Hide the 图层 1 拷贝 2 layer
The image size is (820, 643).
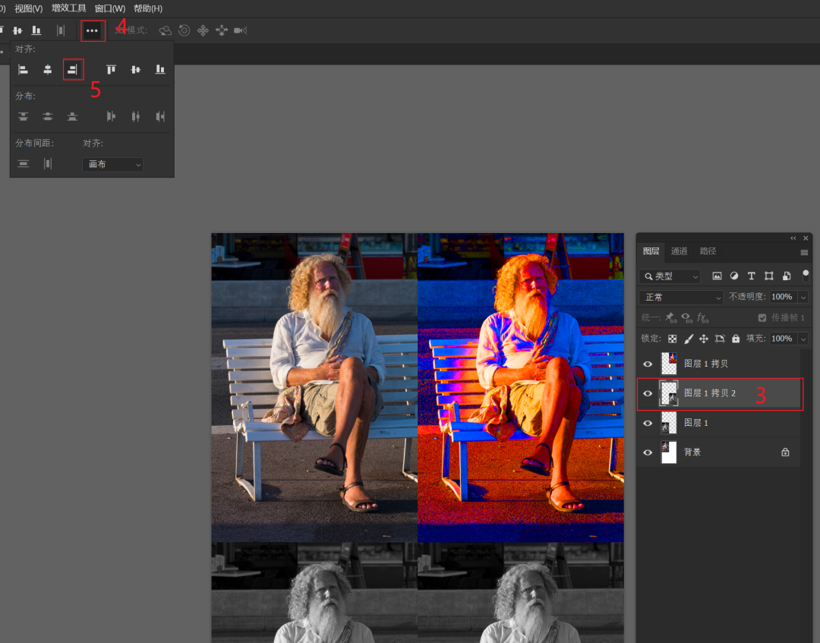[x=648, y=394]
